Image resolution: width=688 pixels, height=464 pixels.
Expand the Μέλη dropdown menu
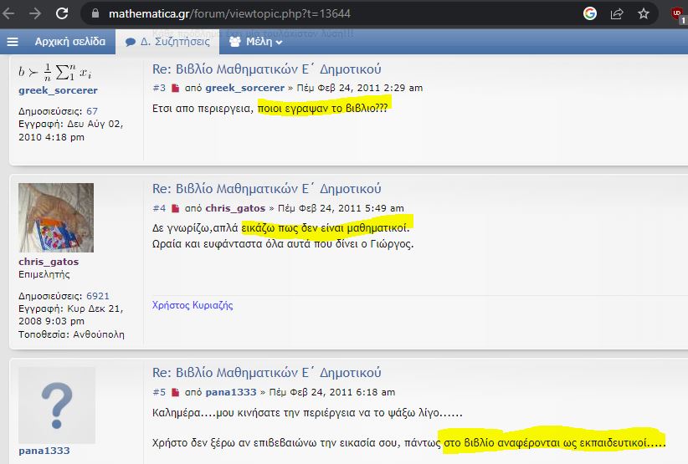click(256, 42)
